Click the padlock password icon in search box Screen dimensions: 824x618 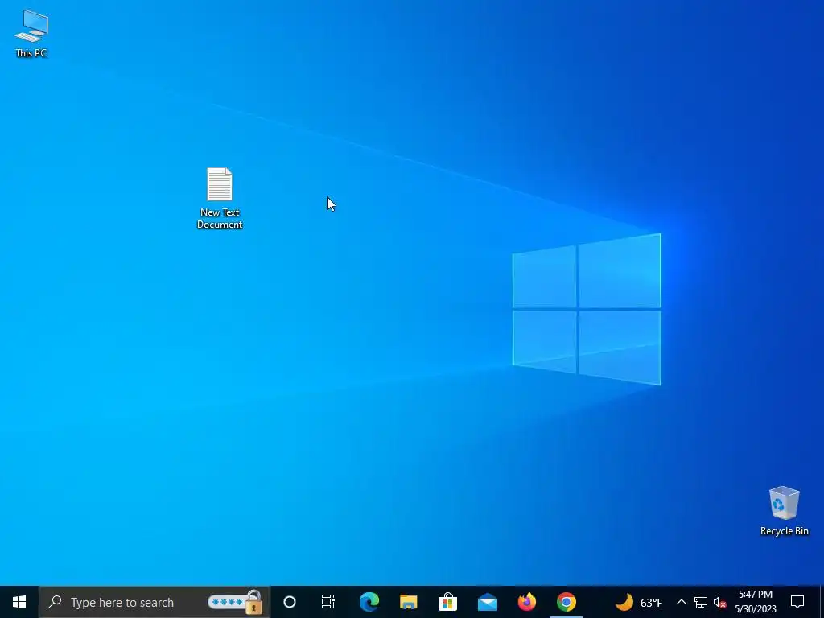[236, 602]
